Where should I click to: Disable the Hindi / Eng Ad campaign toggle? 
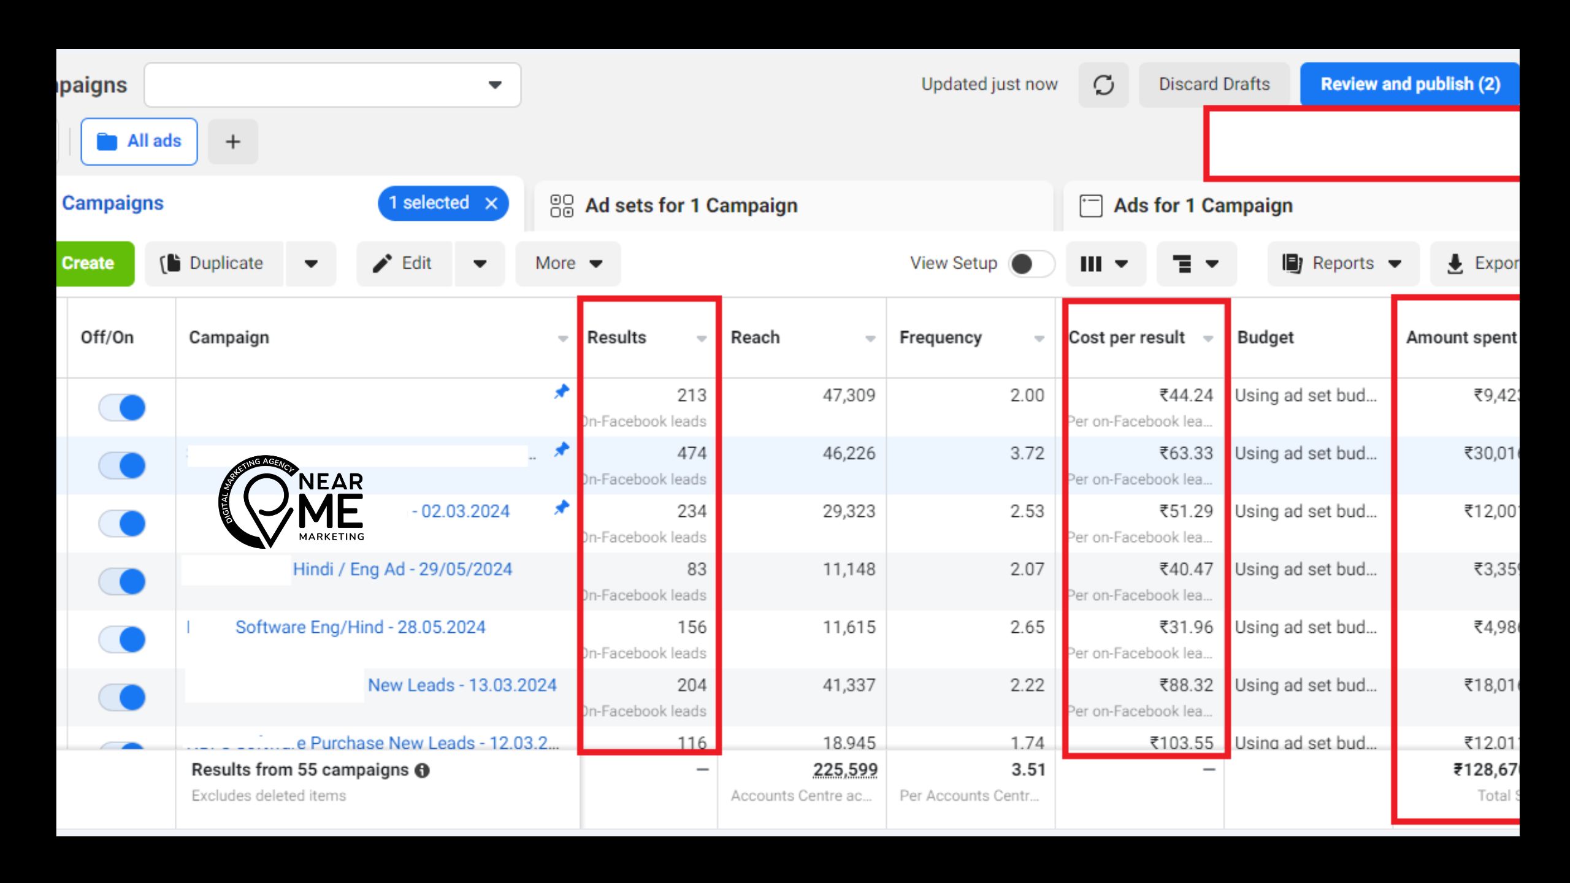(122, 581)
